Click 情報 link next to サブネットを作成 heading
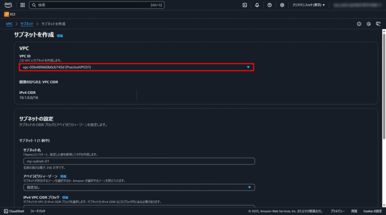 [x=60, y=36]
